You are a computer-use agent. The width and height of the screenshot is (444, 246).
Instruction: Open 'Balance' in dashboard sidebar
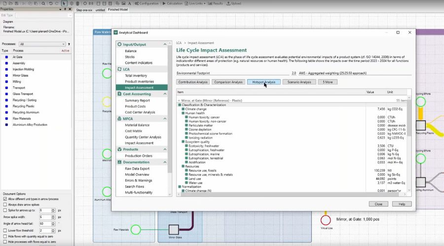(x=131, y=51)
